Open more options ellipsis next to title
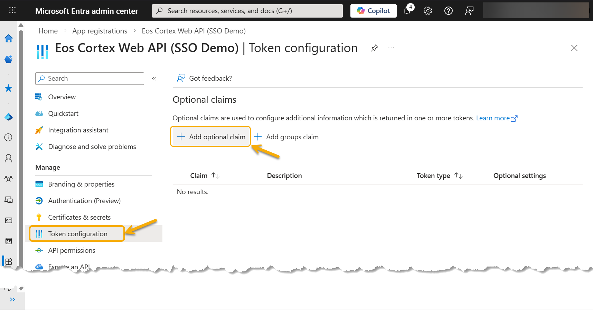Image resolution: width=593 pixels, height=310 pixels. point(391,48)
